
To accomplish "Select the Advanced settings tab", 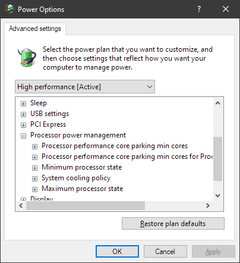I will [35, 29].
